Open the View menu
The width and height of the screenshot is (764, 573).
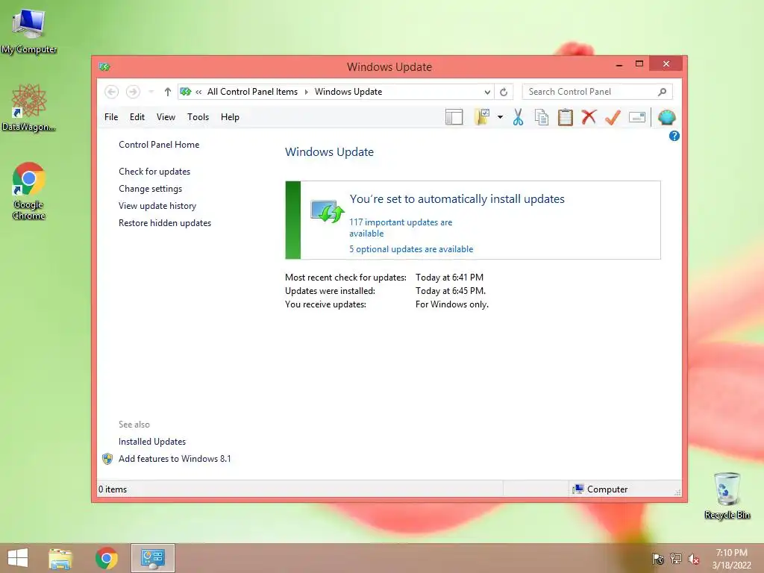click(x=166, y=117)
